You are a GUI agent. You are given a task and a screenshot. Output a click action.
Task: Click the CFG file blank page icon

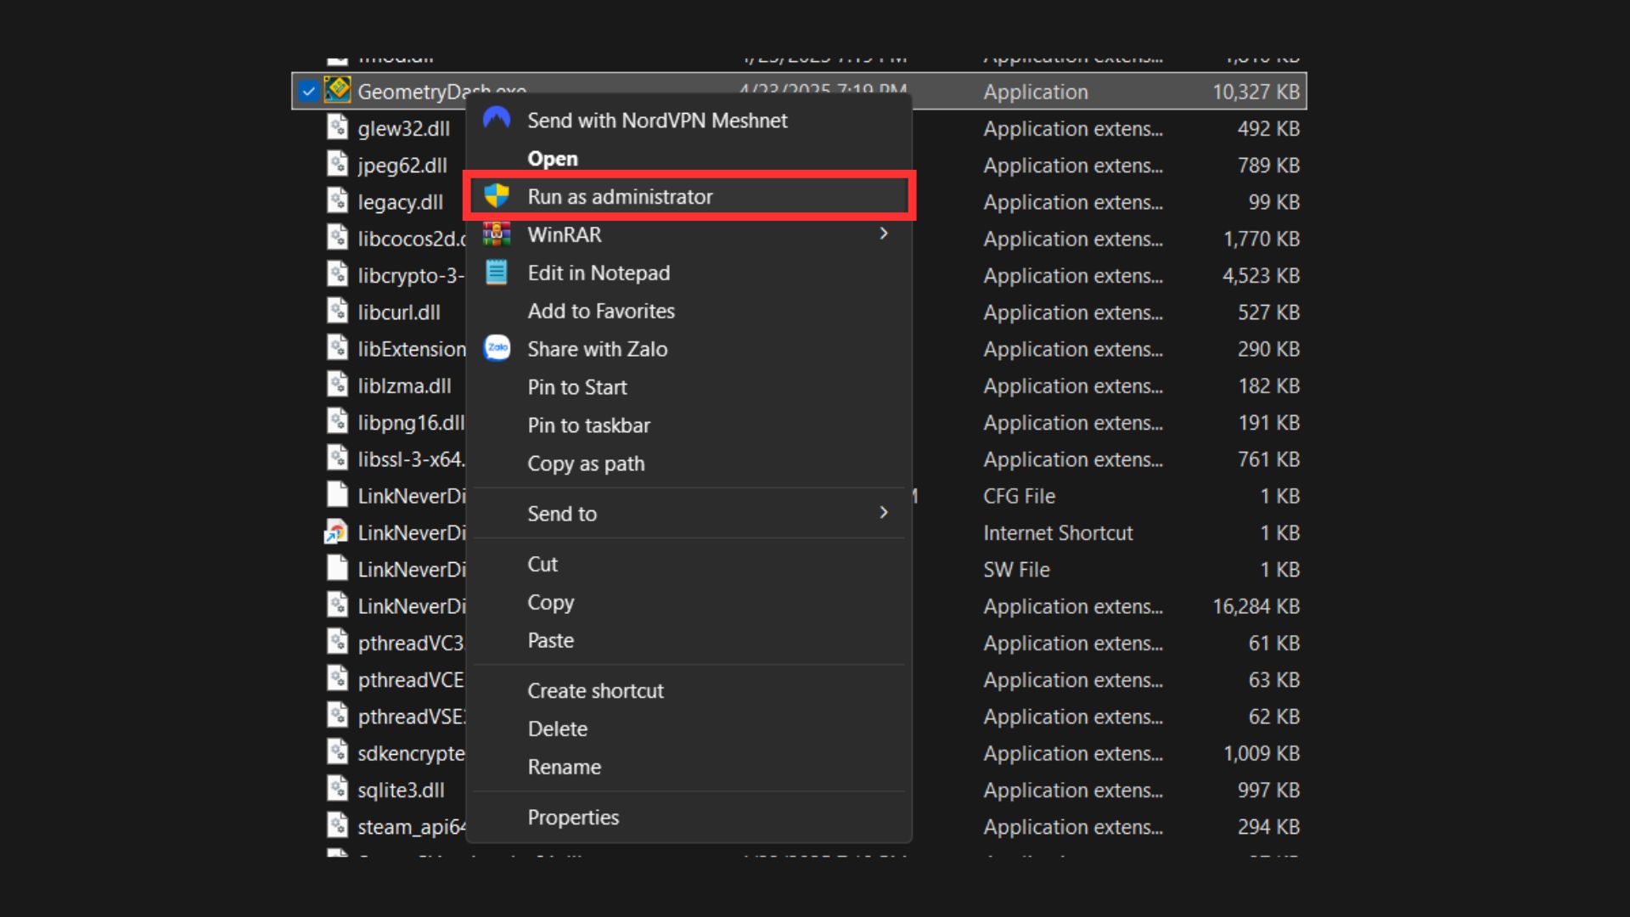point(337,495)
